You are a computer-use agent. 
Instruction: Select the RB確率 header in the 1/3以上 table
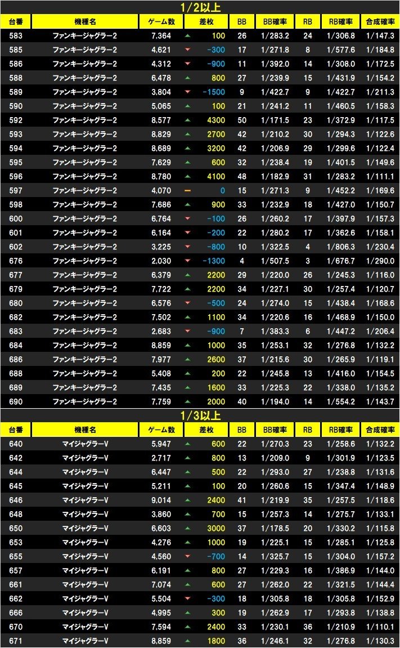pos(340,430)
